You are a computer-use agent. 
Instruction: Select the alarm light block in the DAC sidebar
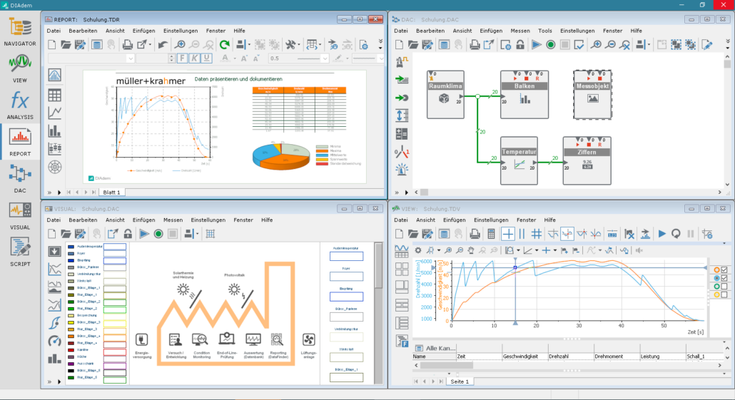pos(402,170)
